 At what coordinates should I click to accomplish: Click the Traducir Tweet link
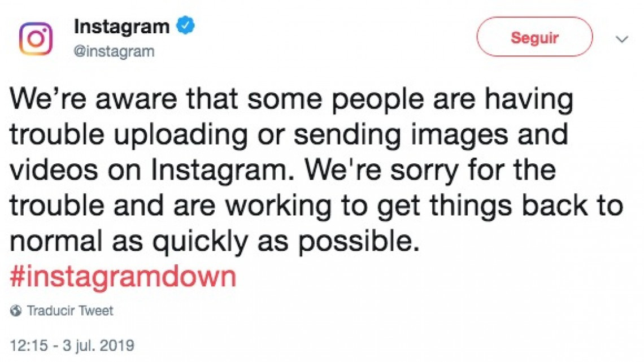70,311
